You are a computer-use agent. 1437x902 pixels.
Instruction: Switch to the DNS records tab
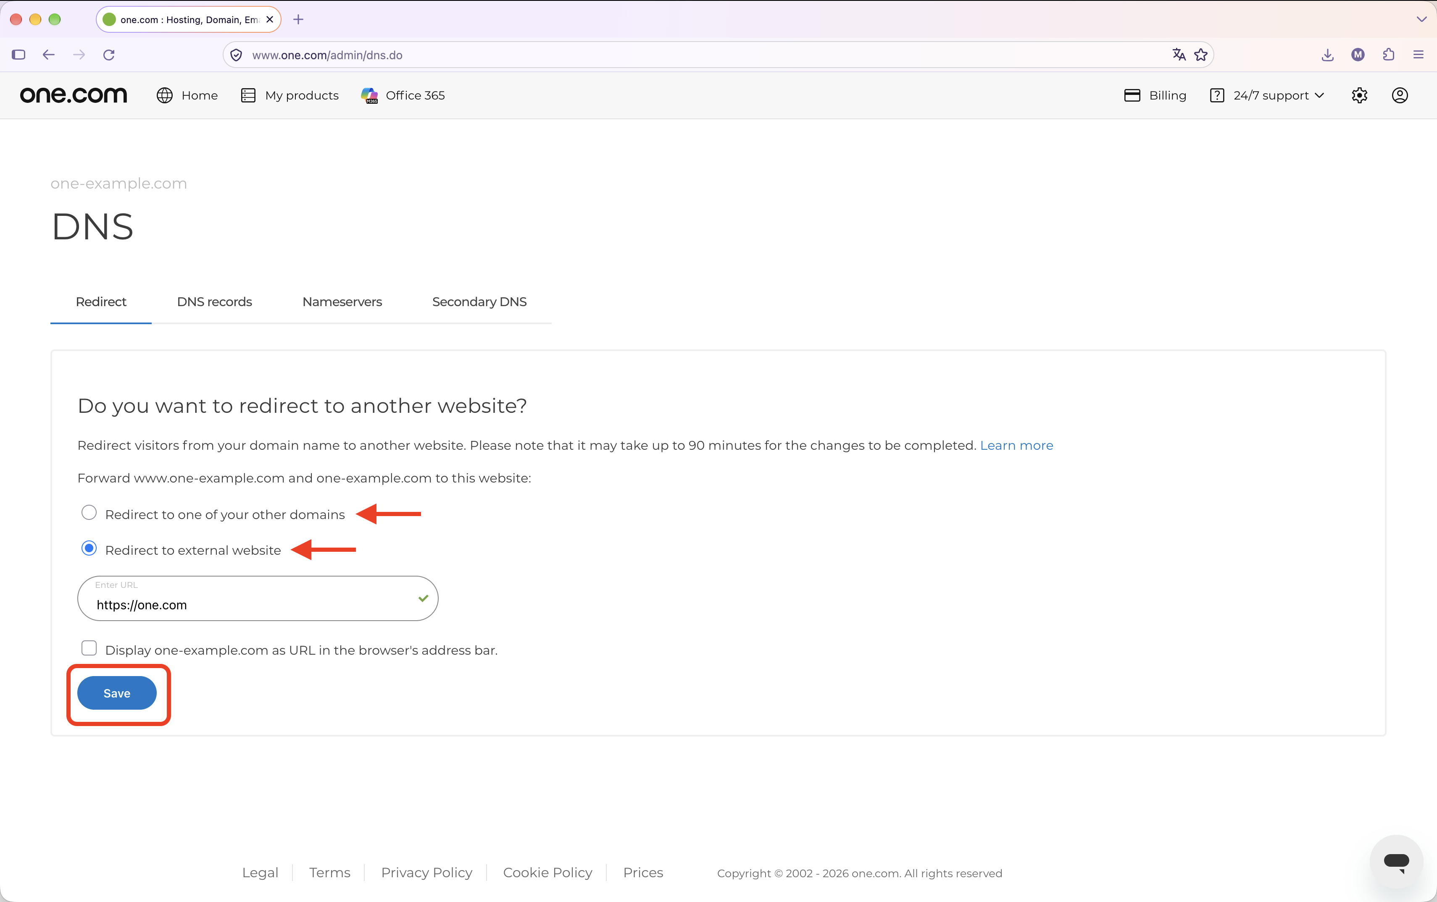pos(214,302)
